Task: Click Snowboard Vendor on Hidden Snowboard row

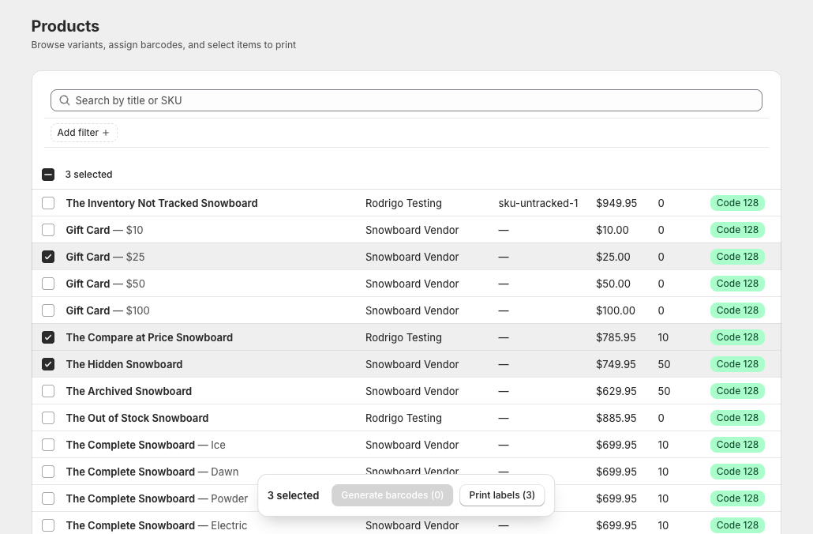Action: coord(412,364)
